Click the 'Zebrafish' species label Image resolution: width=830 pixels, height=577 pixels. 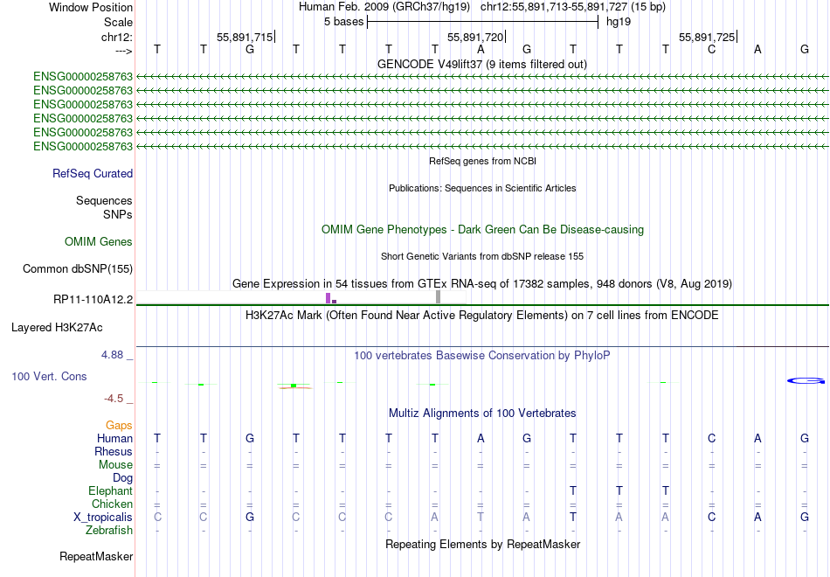point(109,530)
